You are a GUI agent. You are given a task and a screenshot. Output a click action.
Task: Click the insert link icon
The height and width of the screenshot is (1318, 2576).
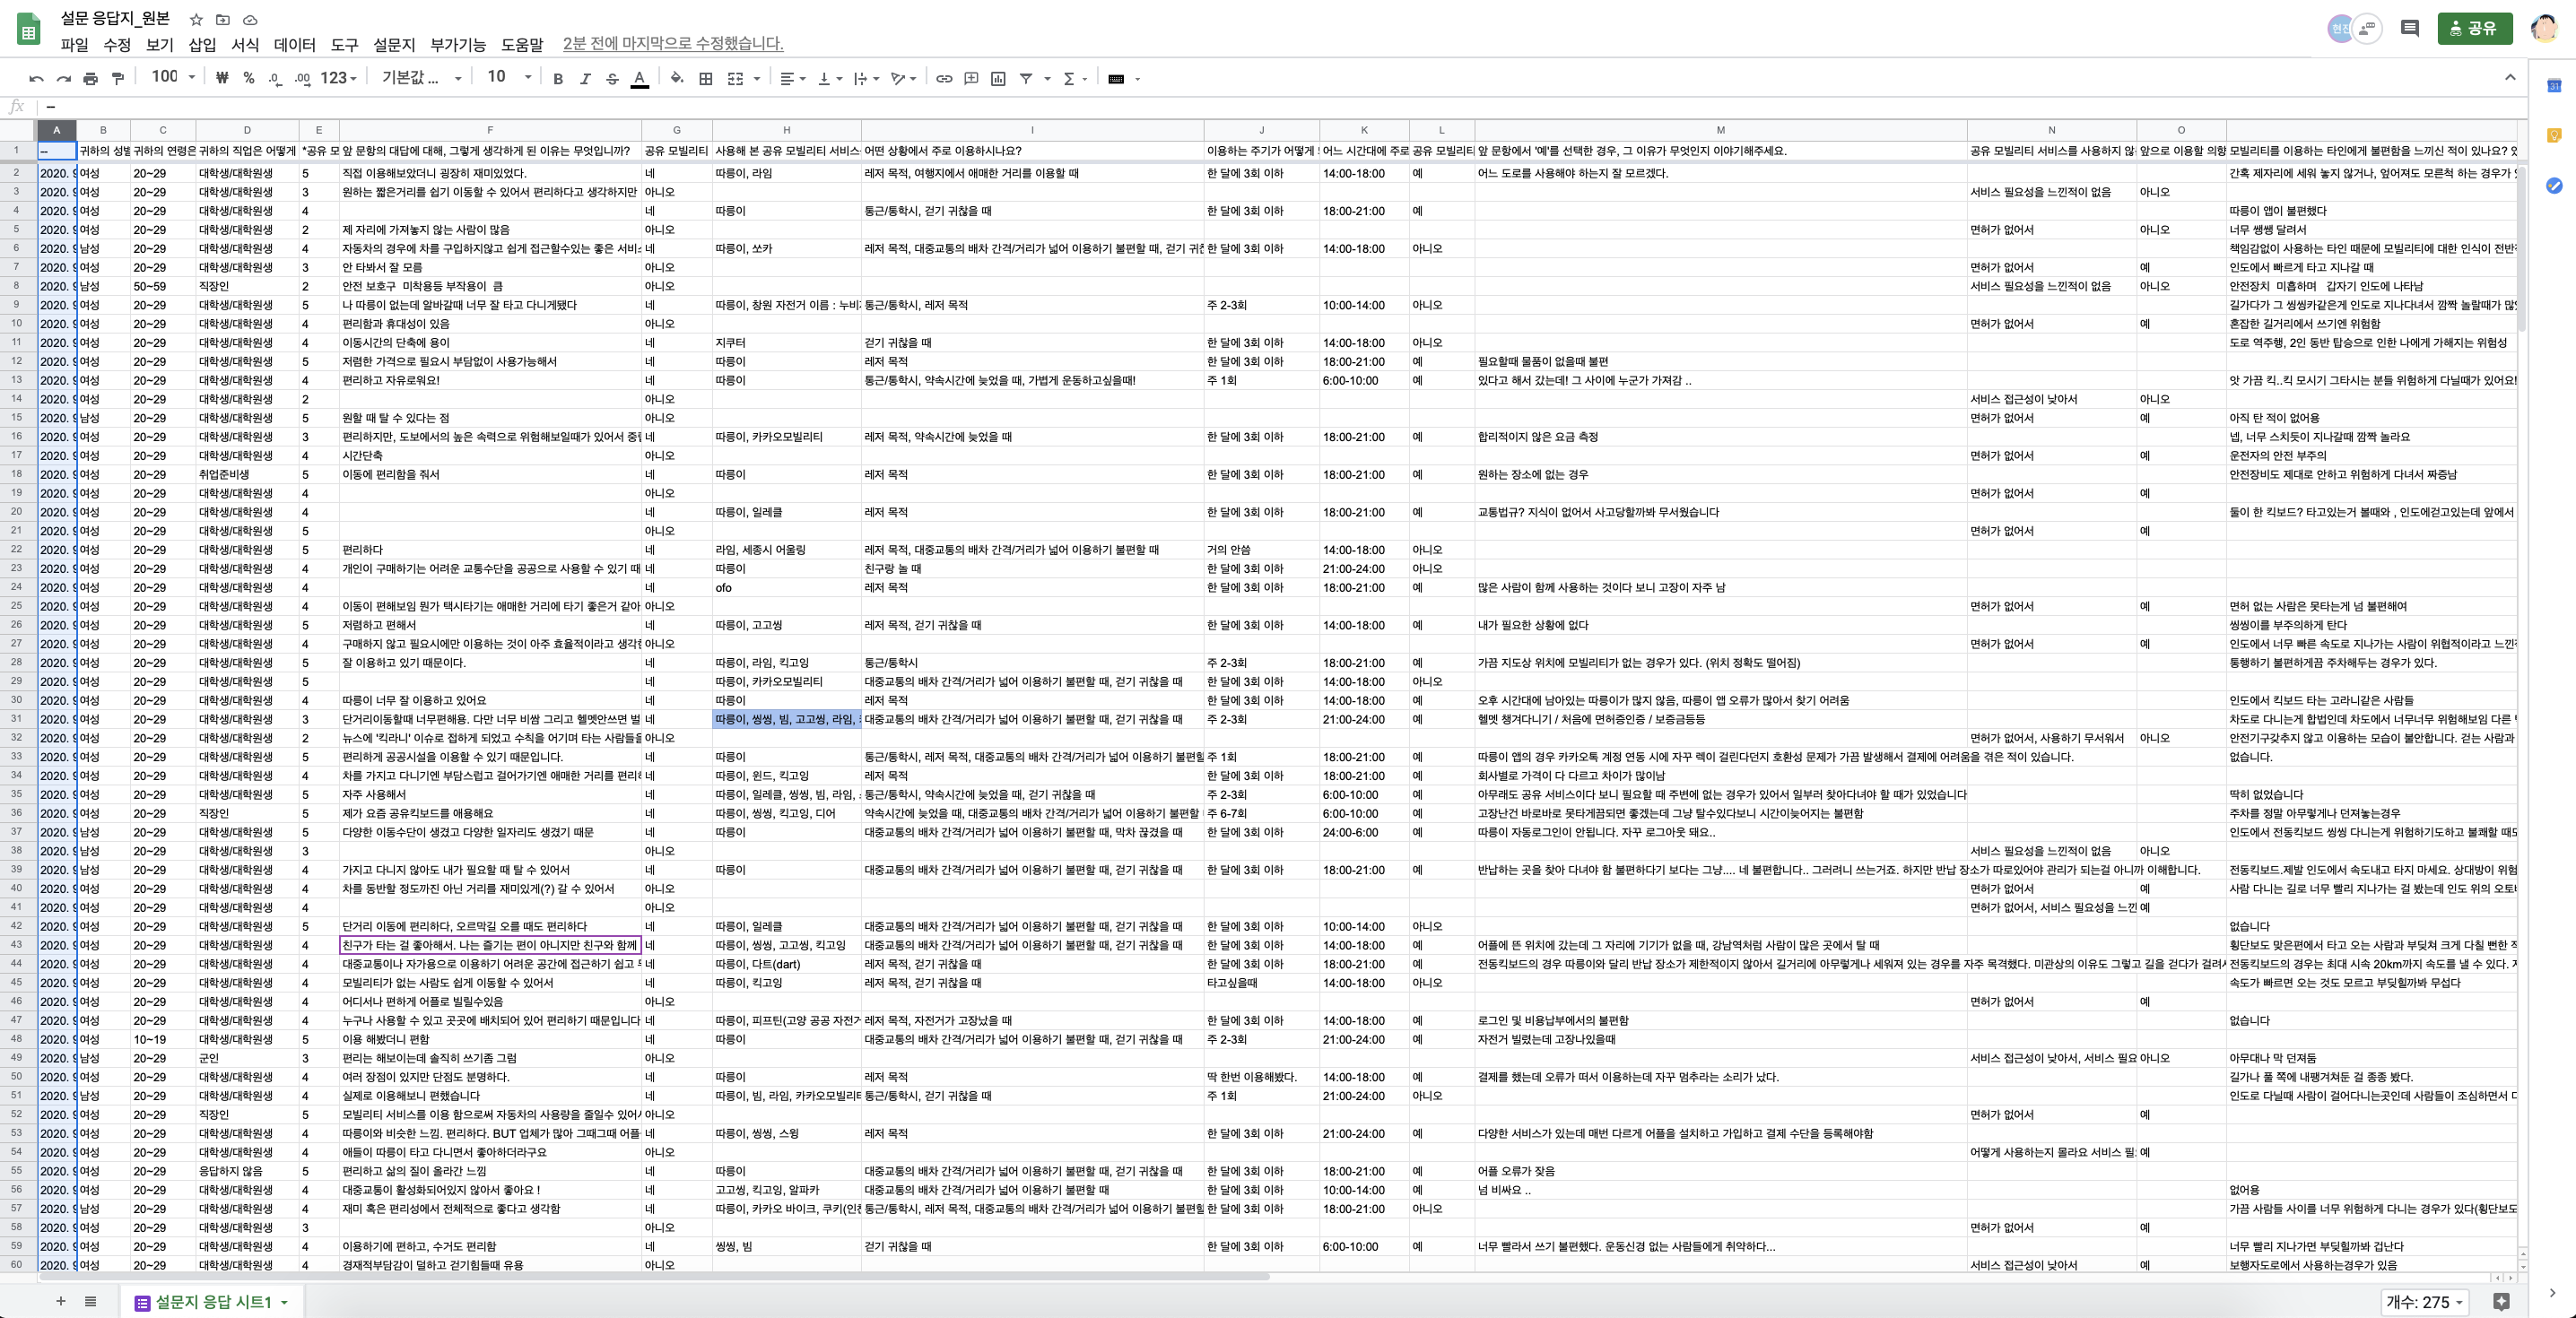tap(944, 78)
